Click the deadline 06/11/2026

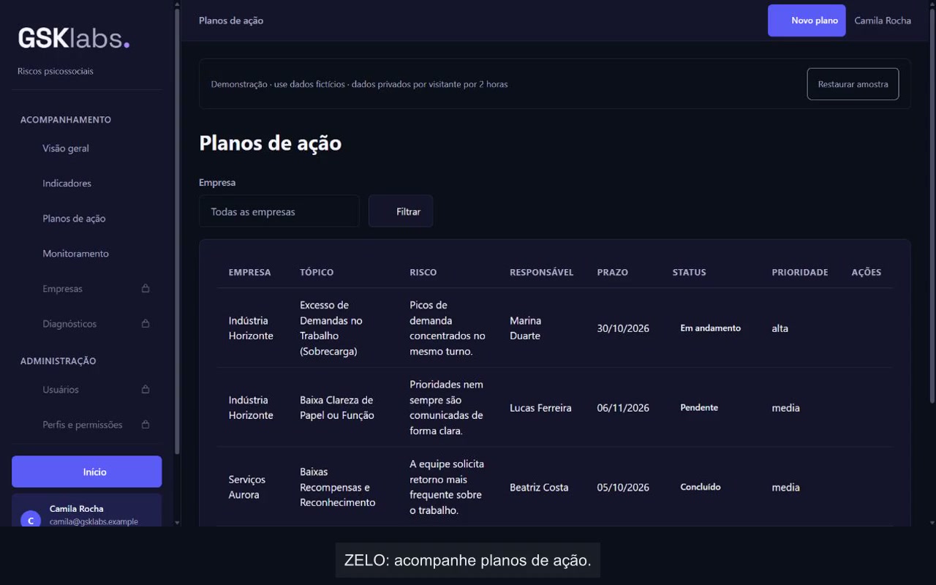pos(623,408)
